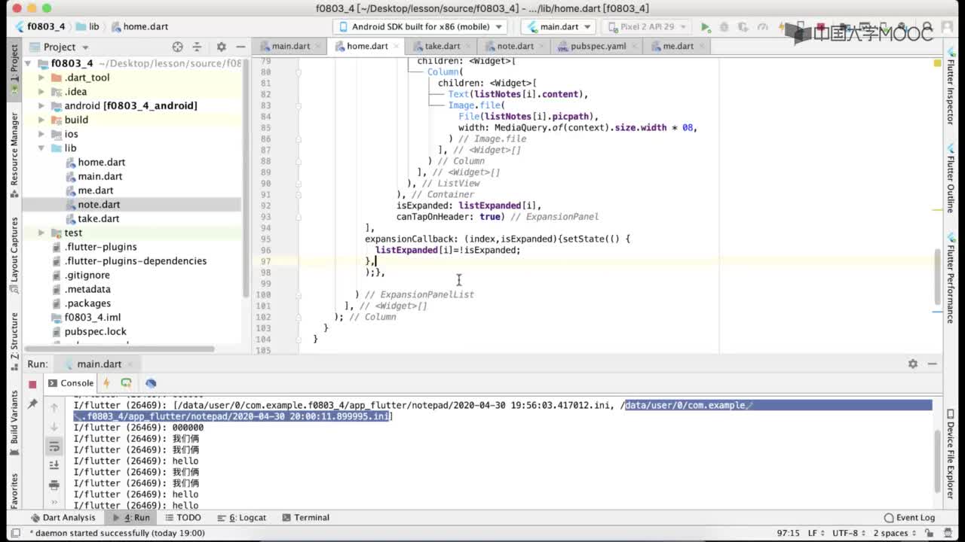Screen dimensions: 965x542
Task: Collapse the lib folder
Action: click(x=42, y=148)
